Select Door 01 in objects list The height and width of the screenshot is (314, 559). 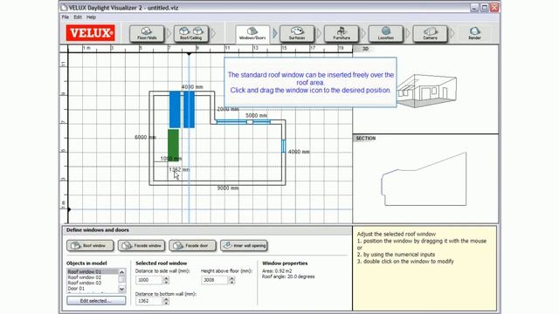coord(93,289)
